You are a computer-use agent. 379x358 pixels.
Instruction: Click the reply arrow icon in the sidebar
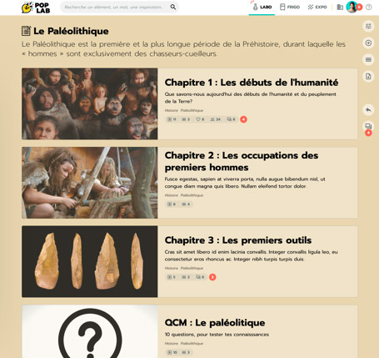point(368,110)
